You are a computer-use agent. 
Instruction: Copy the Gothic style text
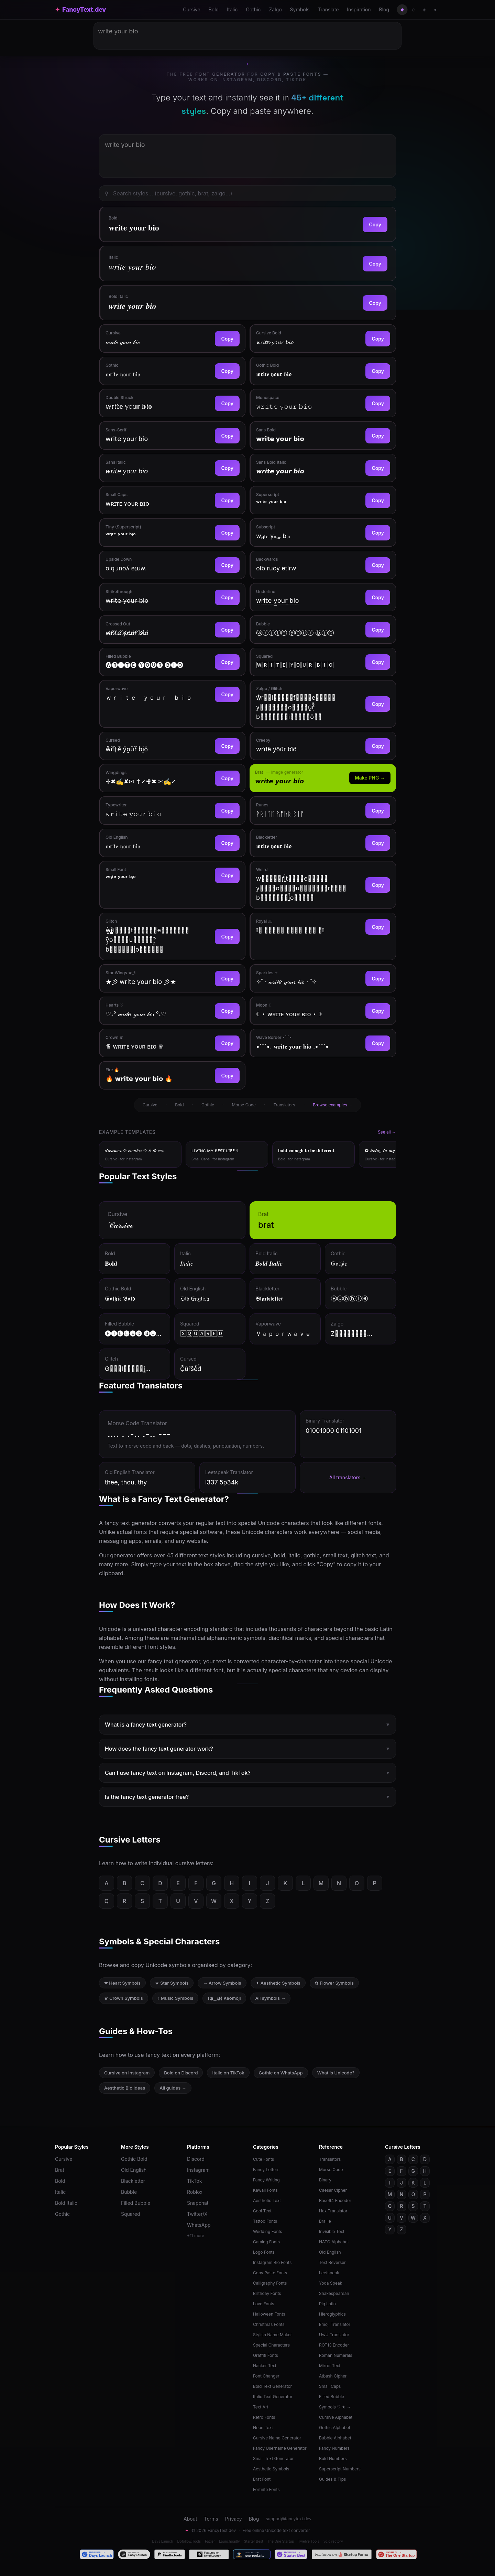227,371
